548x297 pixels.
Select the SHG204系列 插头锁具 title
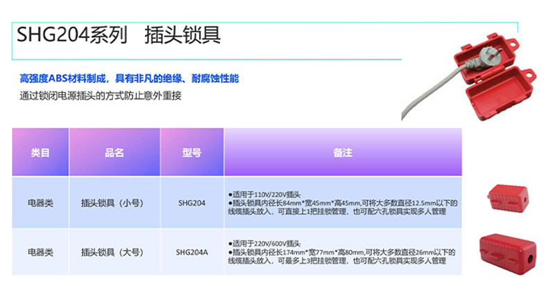pos(117,35)
